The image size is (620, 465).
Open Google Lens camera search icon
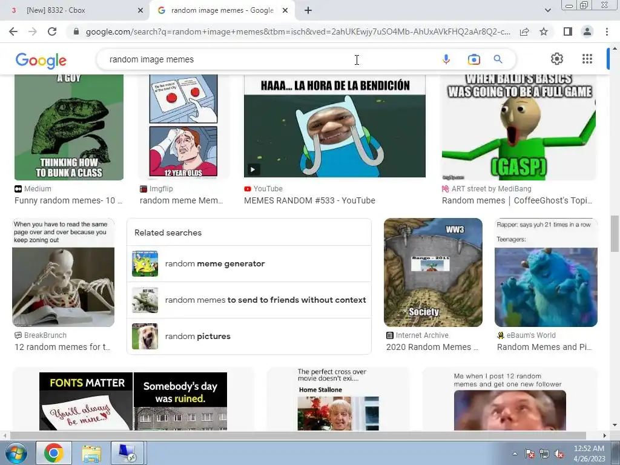[x=473, y=59]
